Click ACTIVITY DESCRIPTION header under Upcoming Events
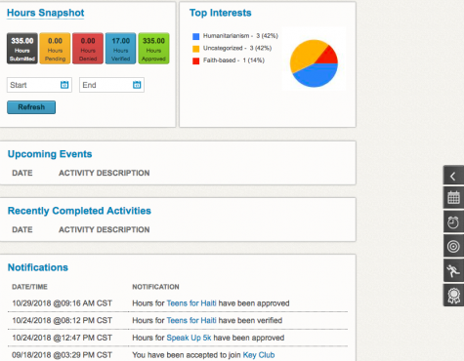The image size is (464, 361). (x=105, y=173)
